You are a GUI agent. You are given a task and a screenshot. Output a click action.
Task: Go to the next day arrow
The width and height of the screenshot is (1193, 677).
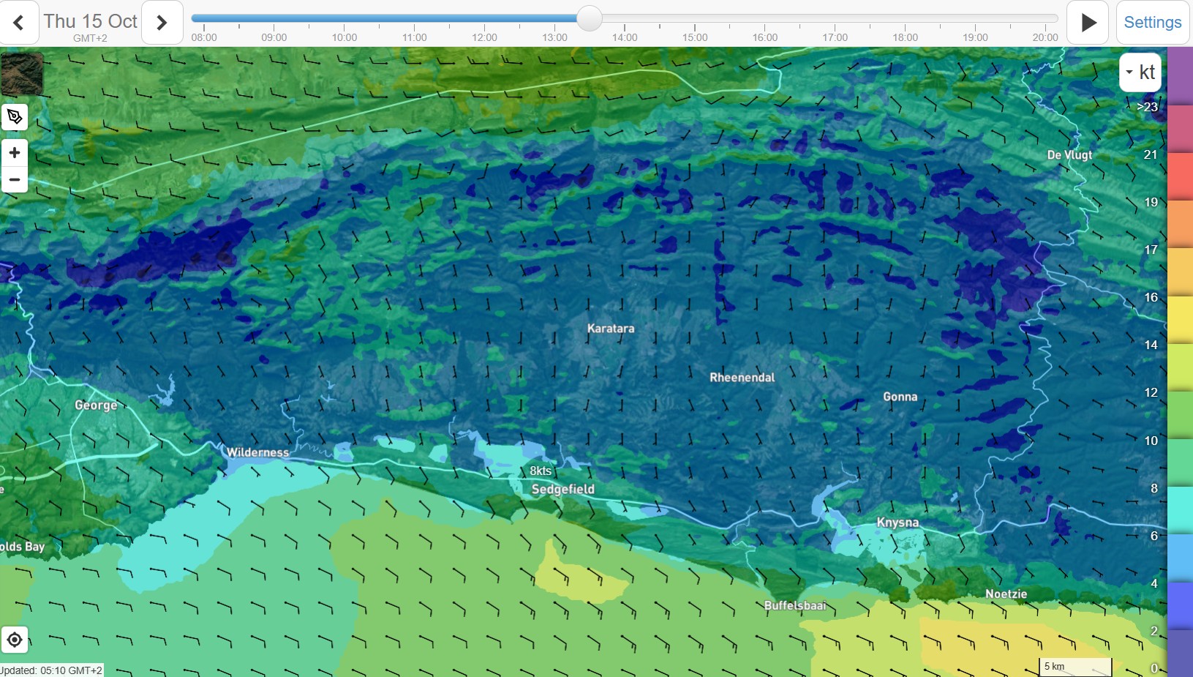point(162,23)
